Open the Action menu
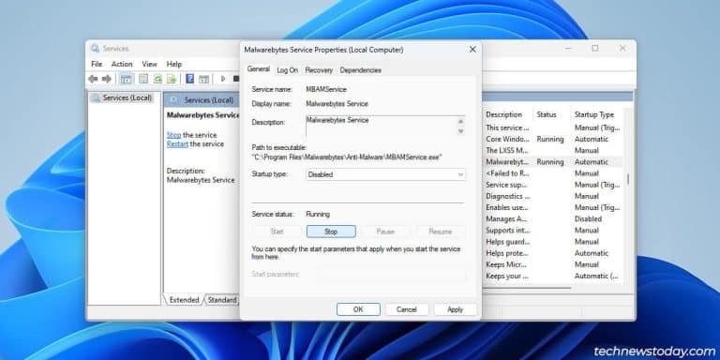Image resolution: width=720 pixels, height=360 pixels. (x=122, y=64)
